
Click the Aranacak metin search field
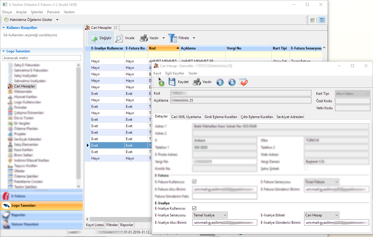click(x=41, y=58)
